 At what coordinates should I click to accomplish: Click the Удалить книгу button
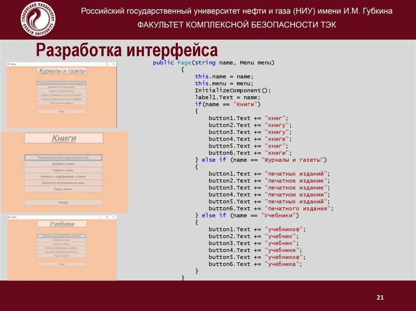click(x=63, y=170)
